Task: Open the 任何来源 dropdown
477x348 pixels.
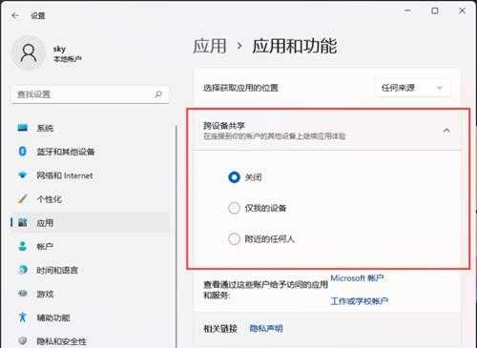Action: [x=412, y=88]
